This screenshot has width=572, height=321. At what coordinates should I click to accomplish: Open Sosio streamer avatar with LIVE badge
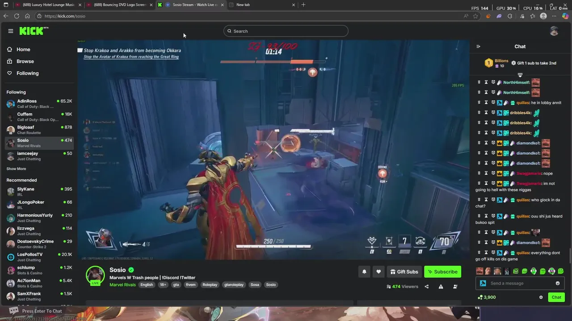(x=95, y=276)
